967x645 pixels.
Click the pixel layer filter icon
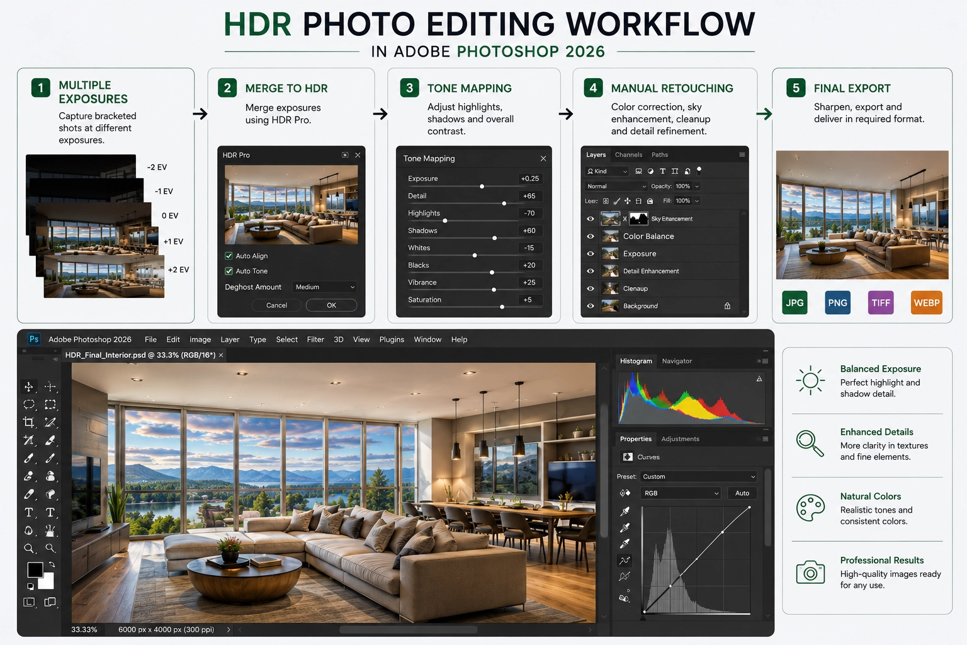pos(638,171)
